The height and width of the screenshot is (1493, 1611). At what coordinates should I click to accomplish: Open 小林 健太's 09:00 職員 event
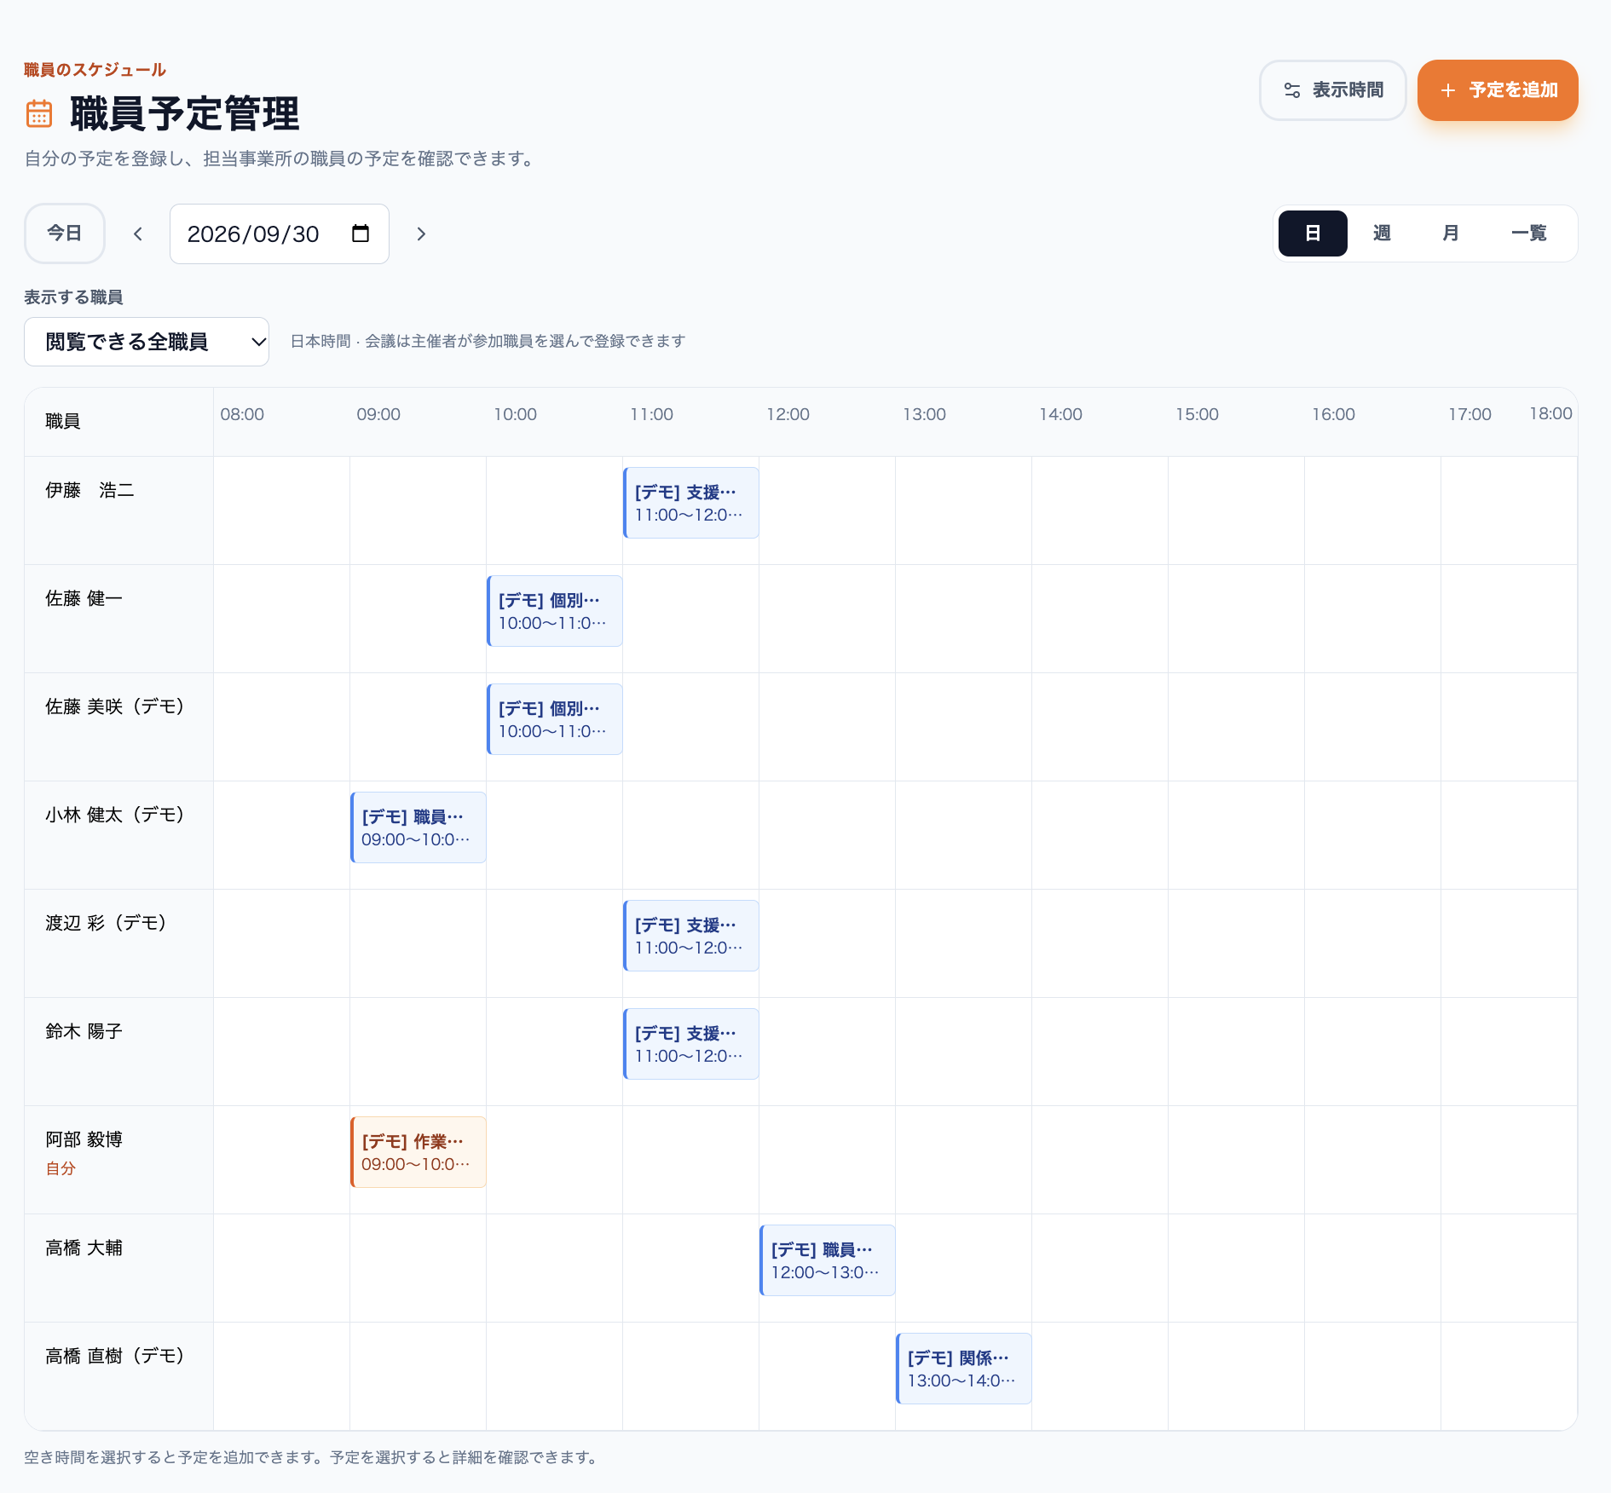pos(419,827)
